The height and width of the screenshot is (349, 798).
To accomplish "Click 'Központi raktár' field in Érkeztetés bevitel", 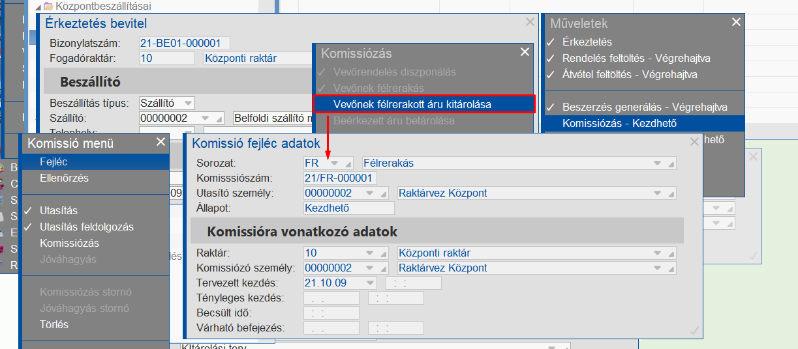I will tap(258, 58).
